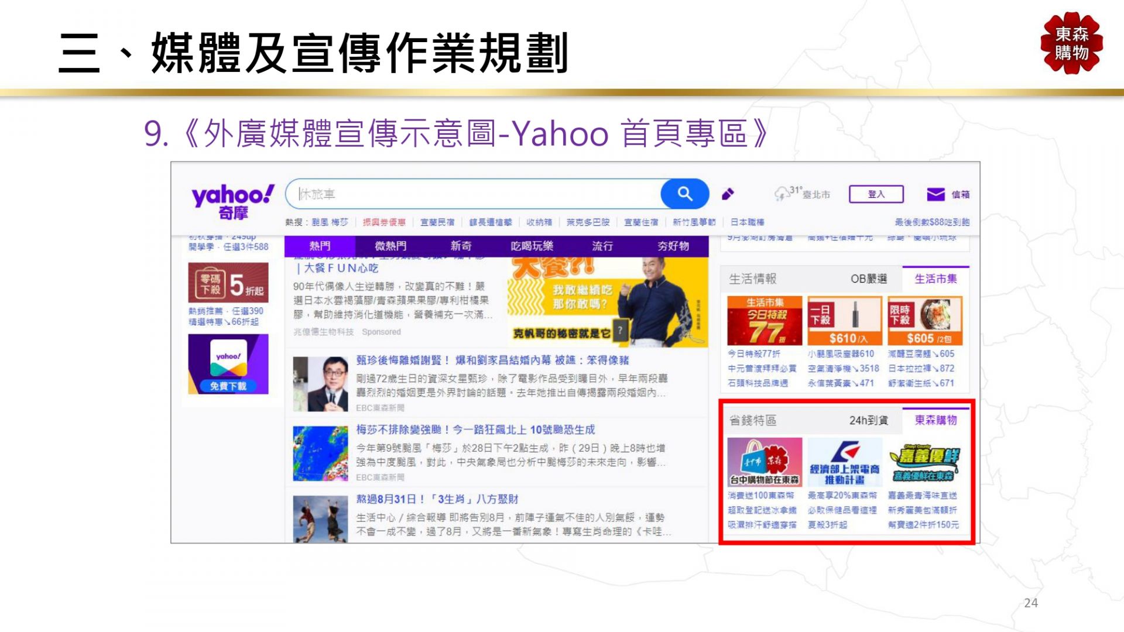Click hot search term 收納箱
This screenshot has height=632, width=1124.
pyautogui.click(x=539, y=222)
